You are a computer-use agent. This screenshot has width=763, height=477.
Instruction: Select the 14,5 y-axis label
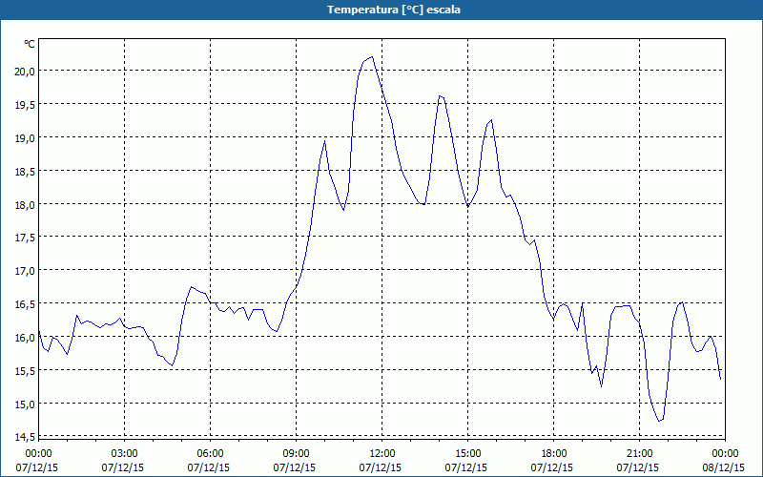click(26, 437)
